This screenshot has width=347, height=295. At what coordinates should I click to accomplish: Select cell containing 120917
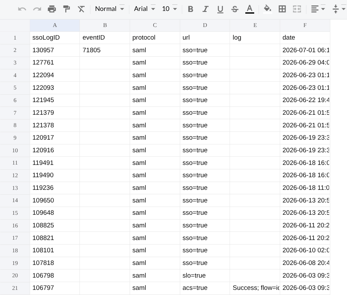pyautogui.click(x=55, y=138)
